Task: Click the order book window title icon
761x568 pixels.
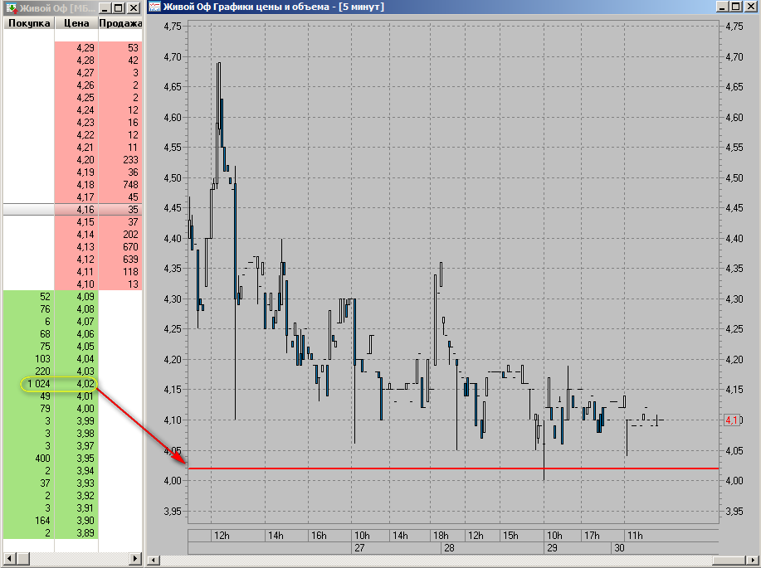Action: click(11, 7)
